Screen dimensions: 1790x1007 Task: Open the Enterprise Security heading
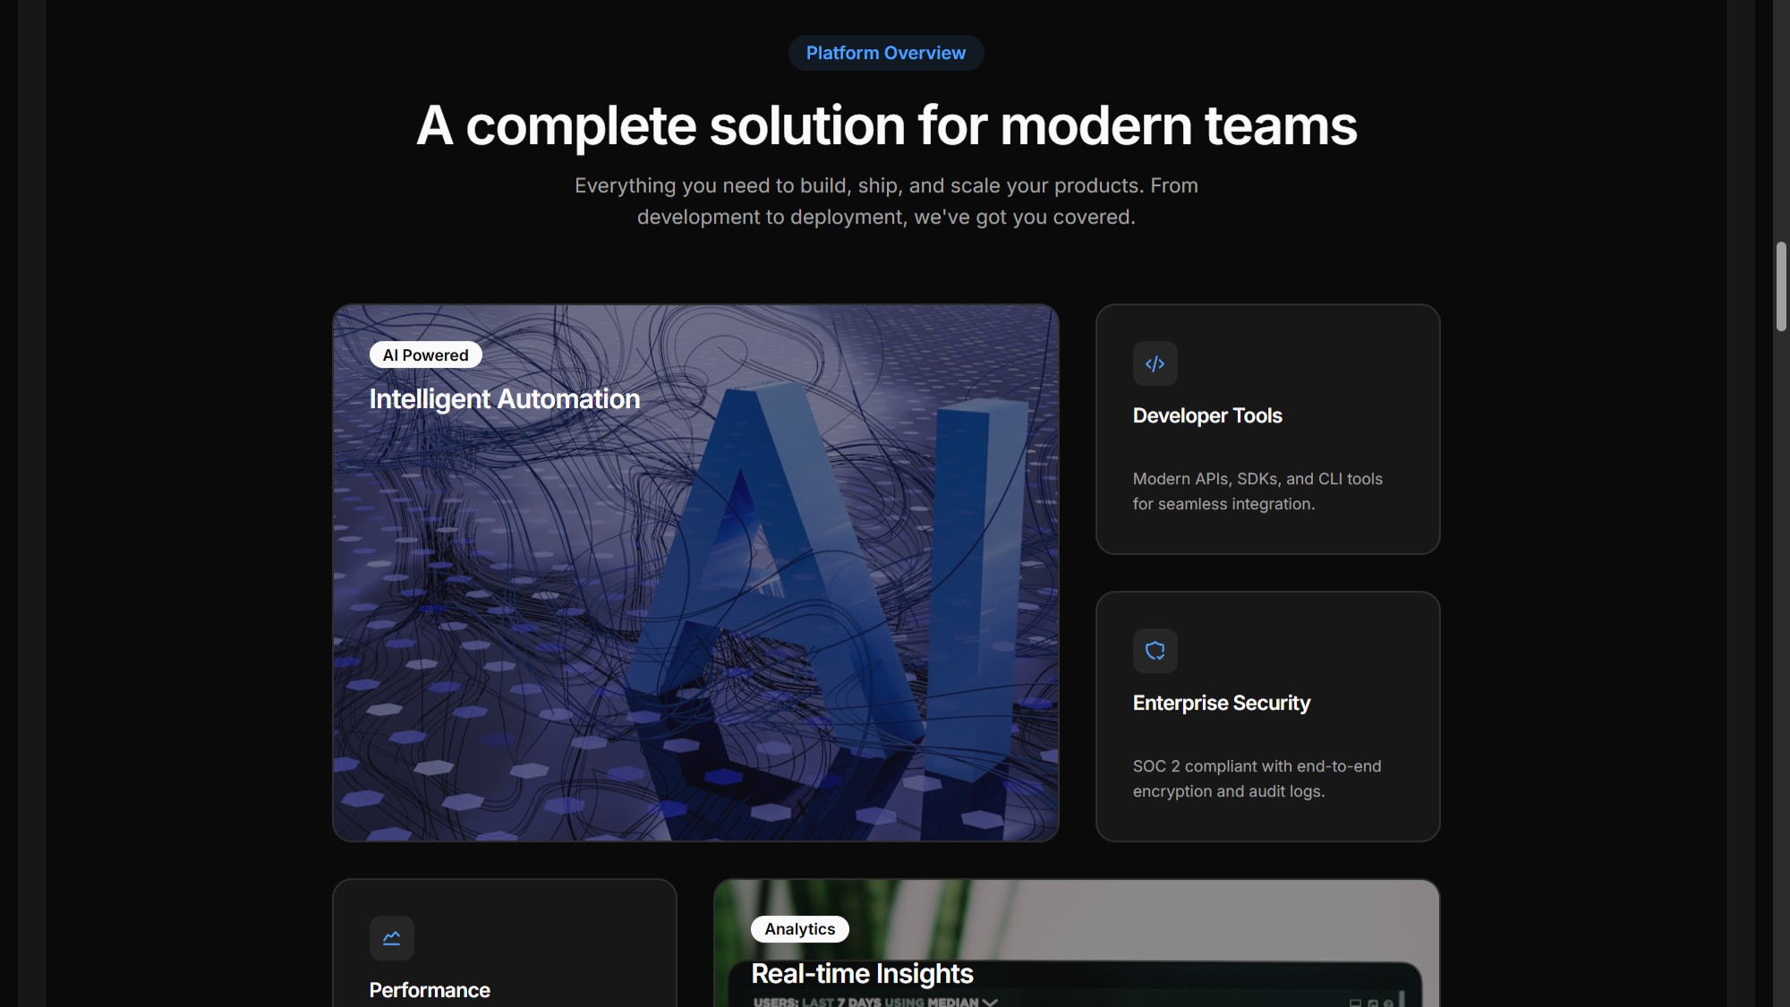tap(1221, 704)
